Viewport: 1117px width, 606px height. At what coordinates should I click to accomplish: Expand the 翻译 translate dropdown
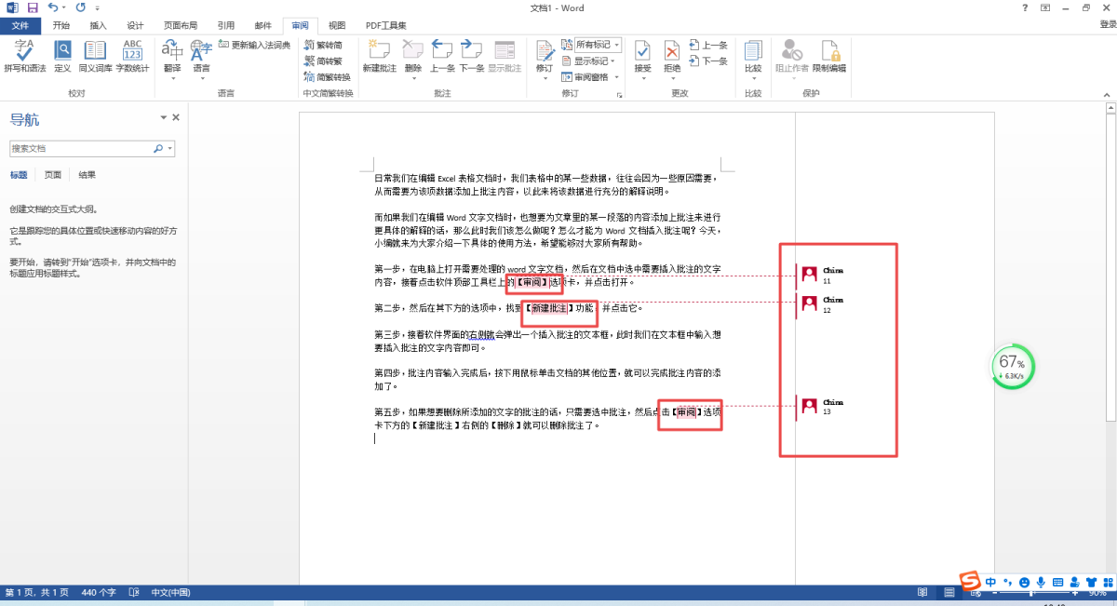click(172, 78)
